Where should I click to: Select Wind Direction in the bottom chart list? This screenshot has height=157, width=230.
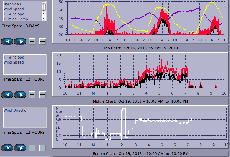click(x=16, y=111)
